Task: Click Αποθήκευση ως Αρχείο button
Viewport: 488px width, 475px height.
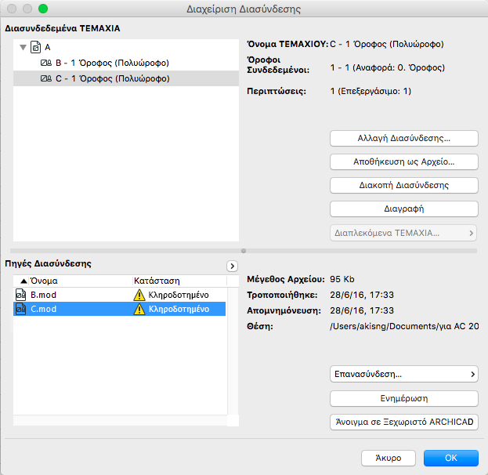Action: tap(404, 162)
